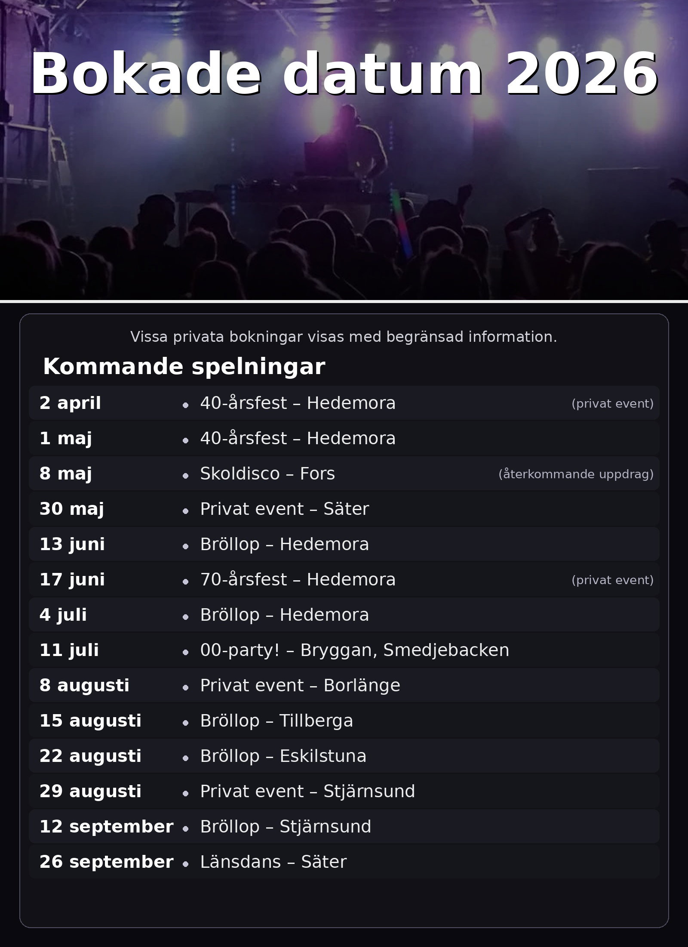This screenshot has width=688, height=947.
Task: Click the 'Bokade datum 2026' page heading
Action: point(344,74)
